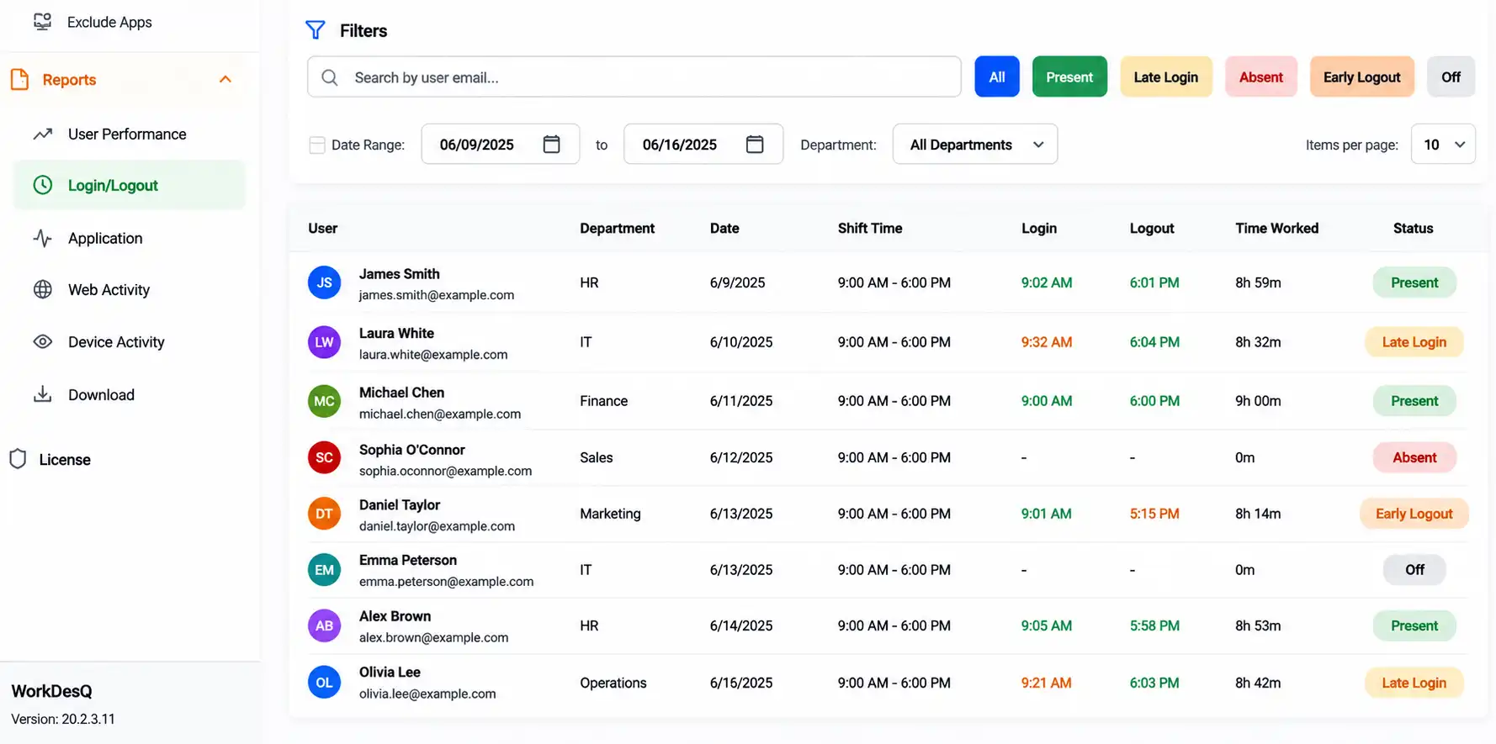Click Olivia Lee's Late Login badge
Image resolution: width=1496 pixels, height=744 pixels.
point(1414,683)
